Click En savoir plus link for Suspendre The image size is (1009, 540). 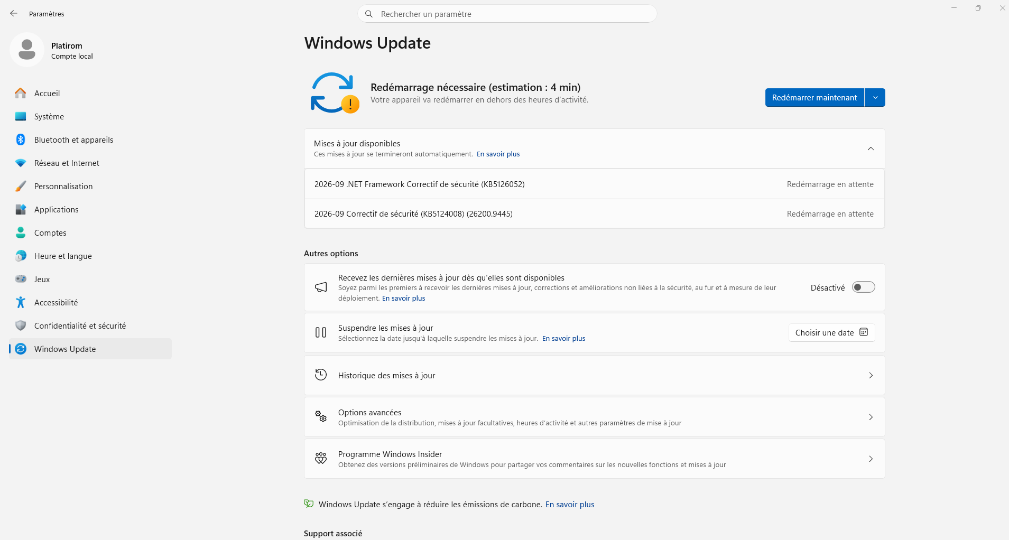tap(563, 339)
